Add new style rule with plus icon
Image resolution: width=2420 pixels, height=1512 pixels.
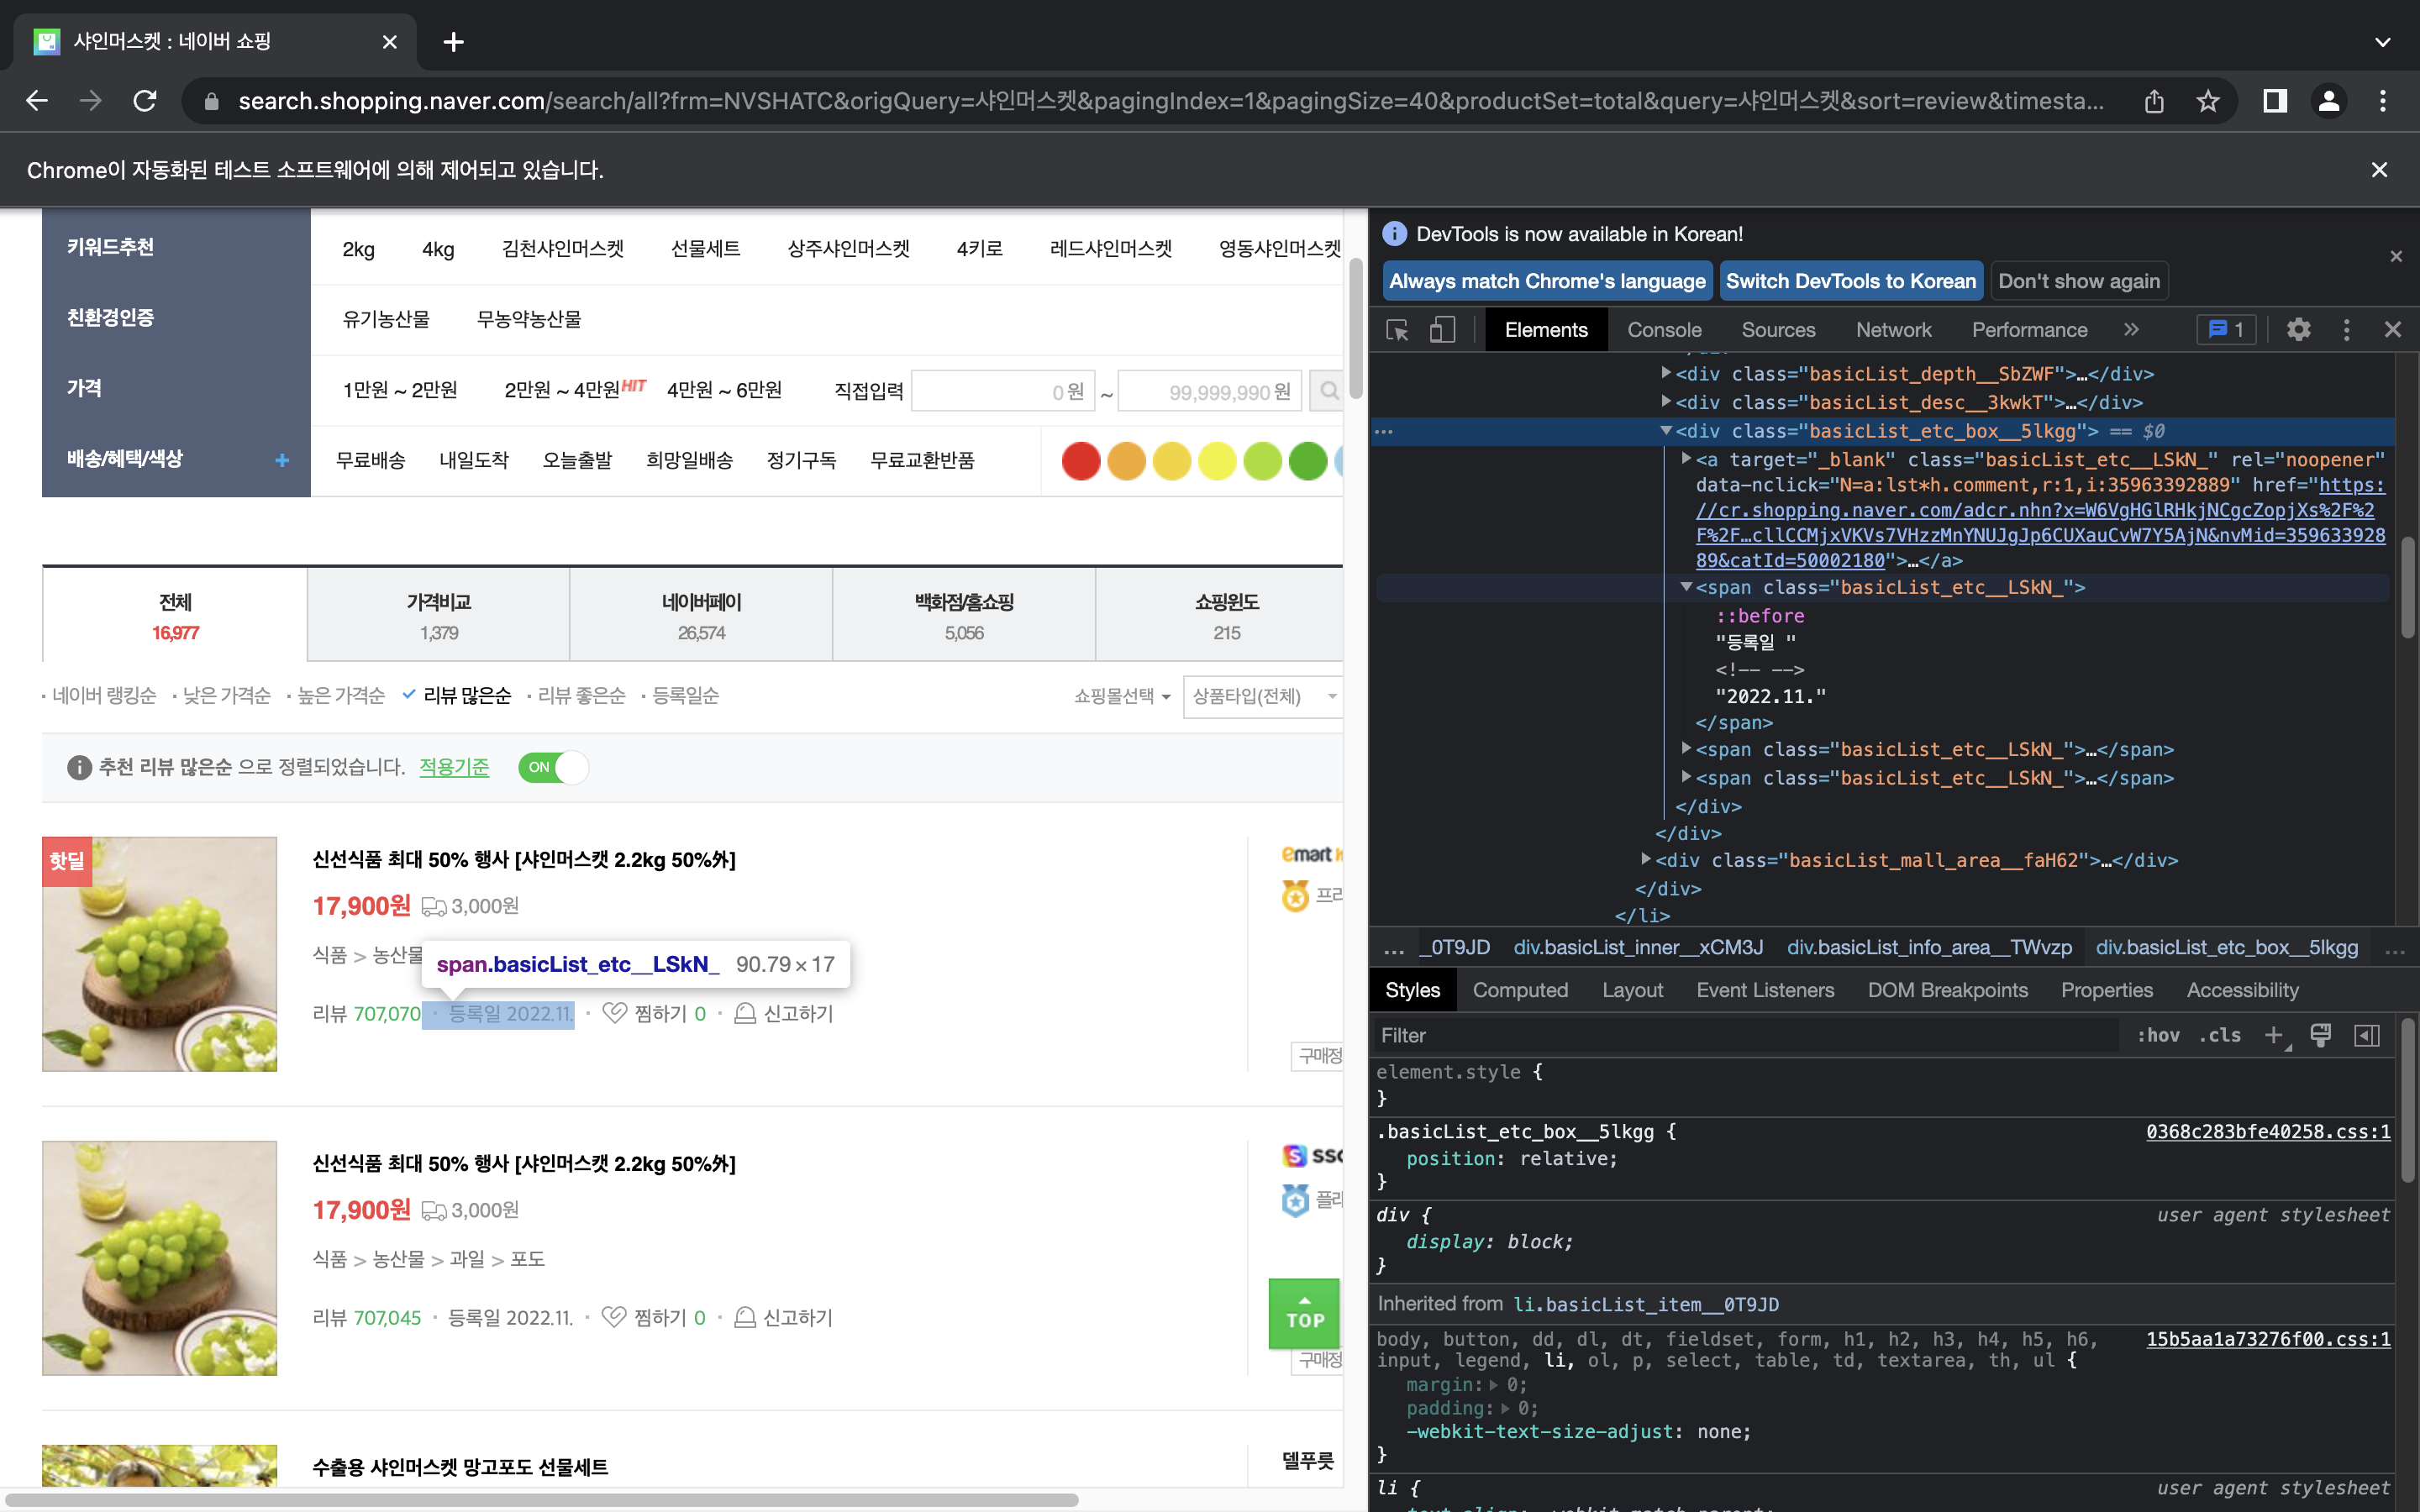point(2274,1035)
